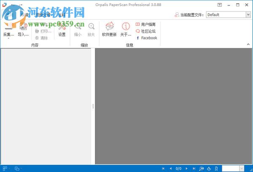The image size is (253, 172).
Task: Click the user profile icon beside 当前配置文件
Action: (x=177, y=15)
